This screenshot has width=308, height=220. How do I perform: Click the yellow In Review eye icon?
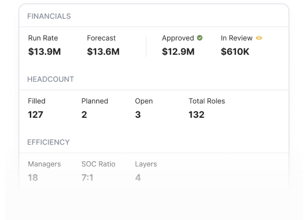[259, 38]
